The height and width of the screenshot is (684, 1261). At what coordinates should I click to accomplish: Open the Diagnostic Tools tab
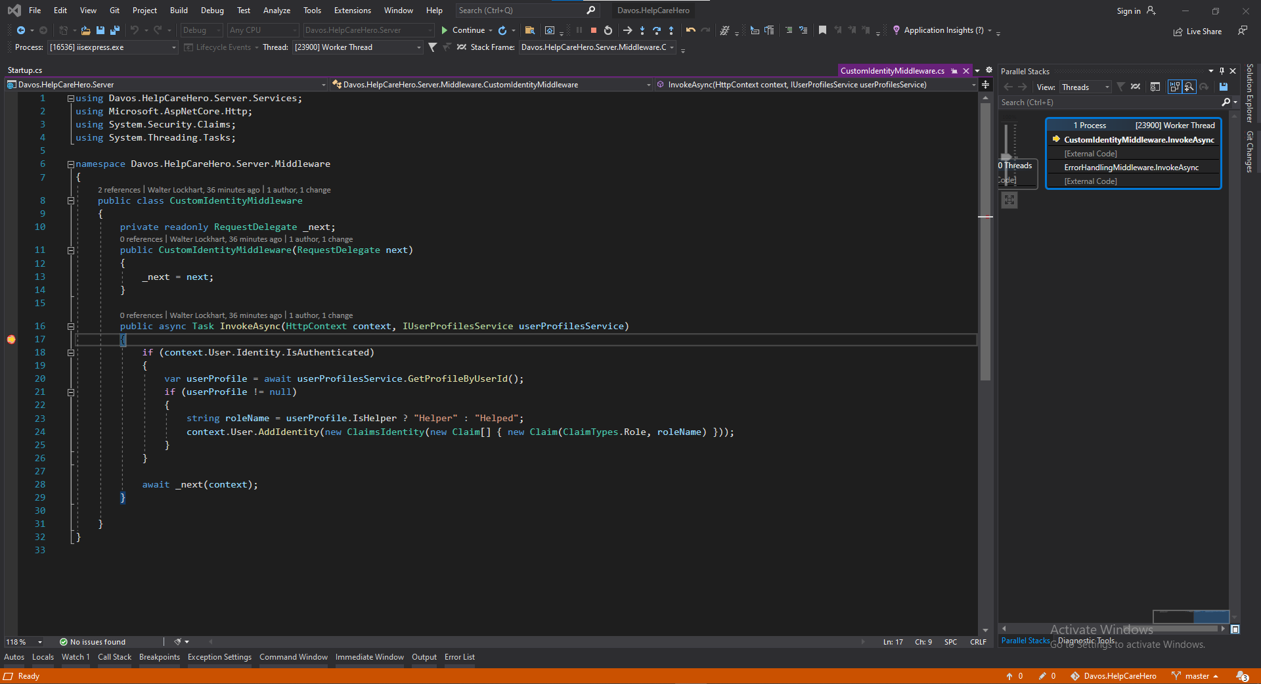[x=1086, y=641]
